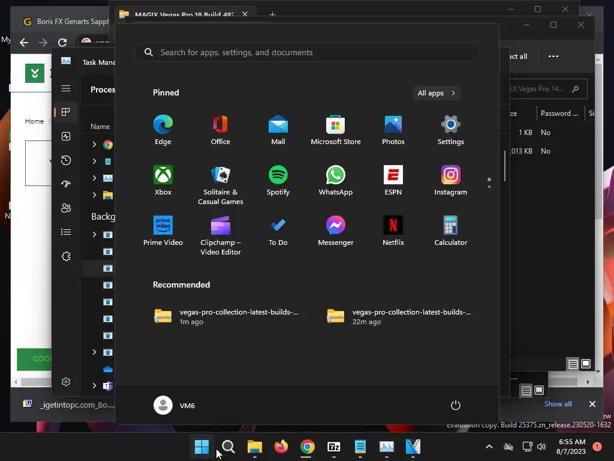Launch the Xbox app

click(x=163, y=180)
